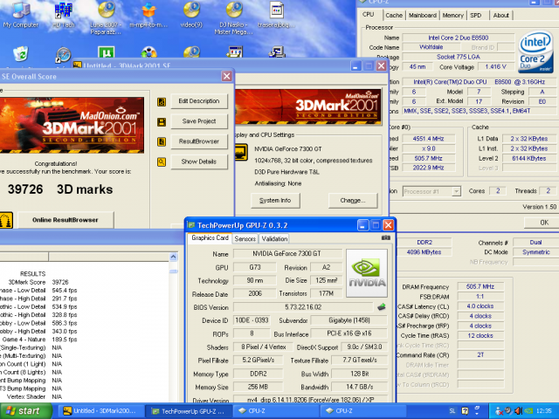
Task: Switch to first CPU-Z taskbar button
Action: click(x=275, y=411)
